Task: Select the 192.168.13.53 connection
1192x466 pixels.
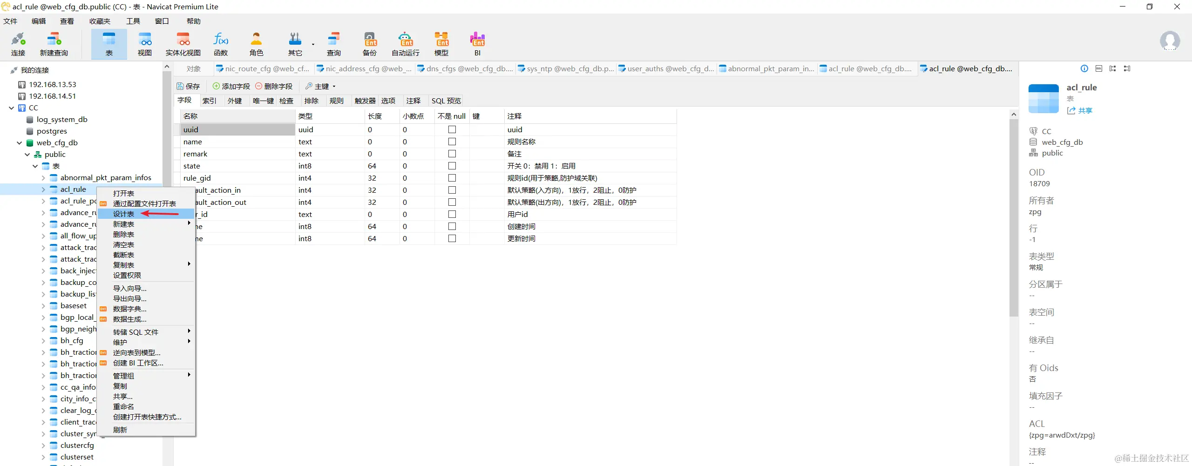Action: [x=52, y=84]
